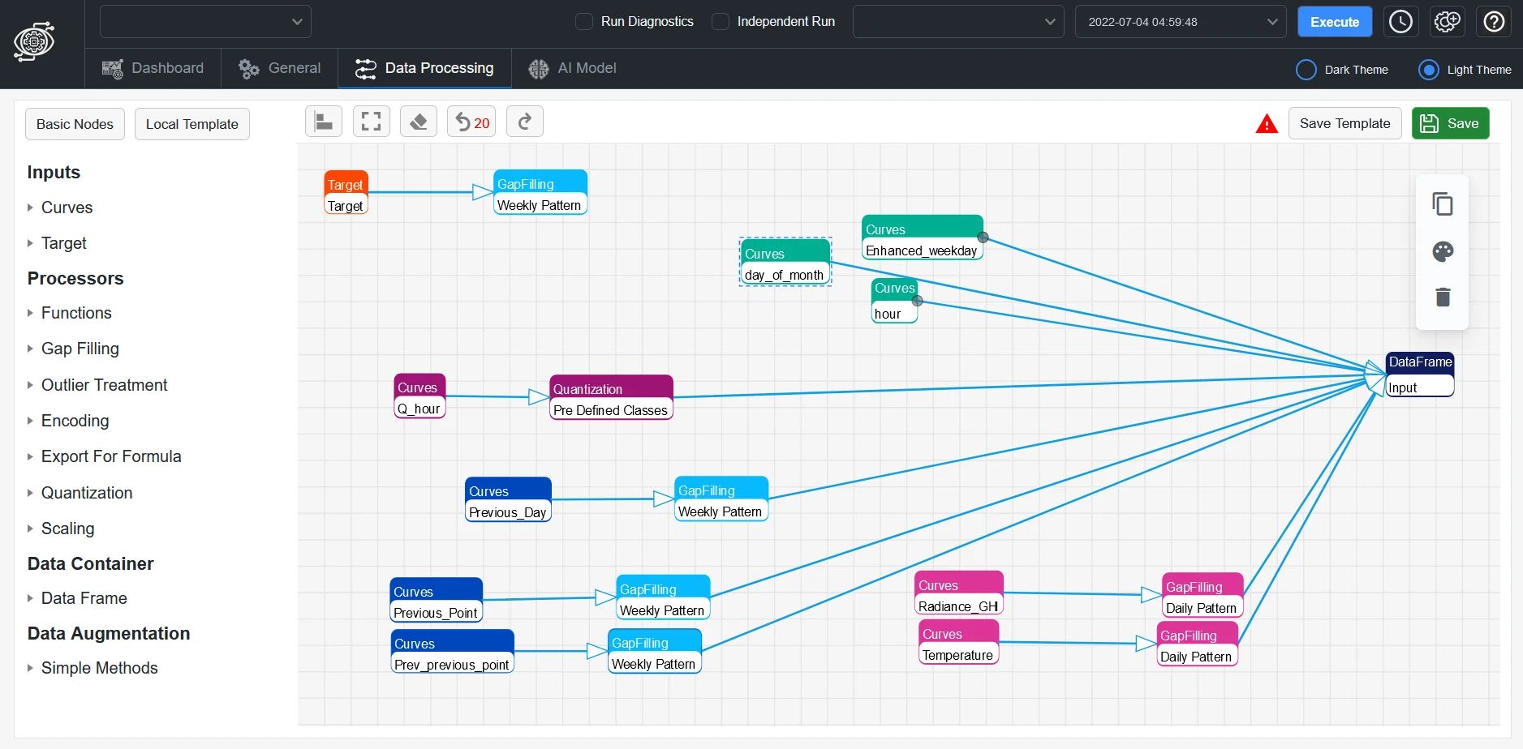This screenshot has width=1523, height=749.
Task: Click the AI brain settings icon
Action: click(x=1448, y=22)
